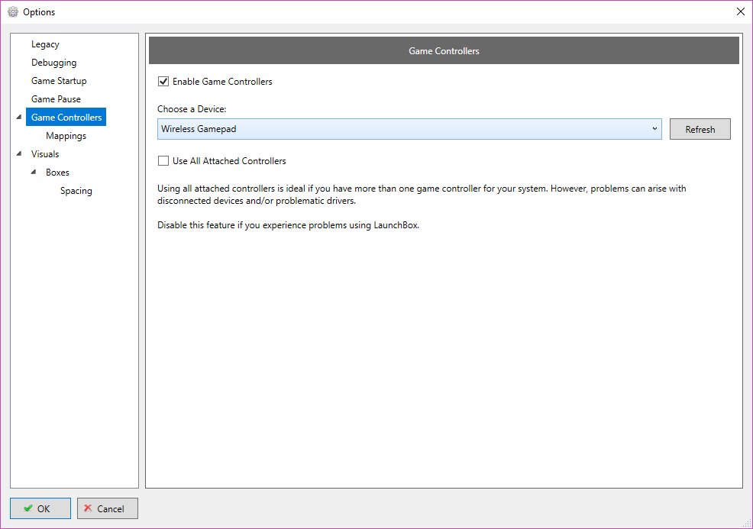Click the 'Choose a Device:' label

192,109
